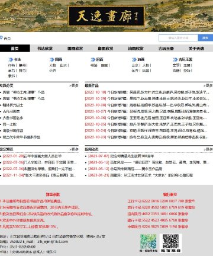Click the double-arrow icon next to 油画 category

pos(134,59)
